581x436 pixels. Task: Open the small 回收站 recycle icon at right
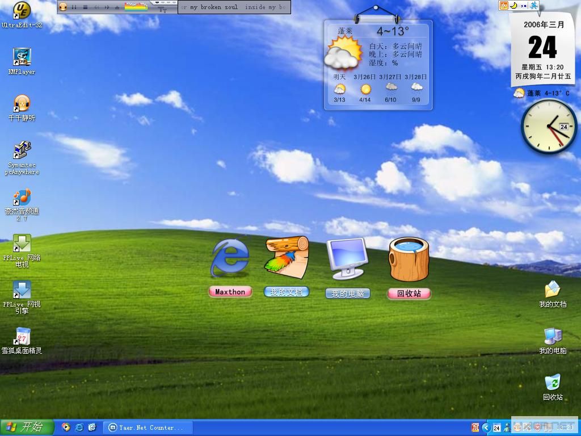(553, 387)
